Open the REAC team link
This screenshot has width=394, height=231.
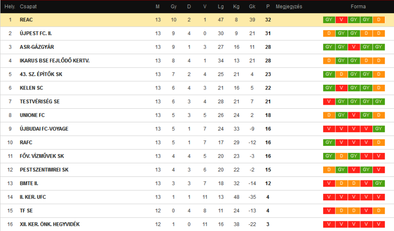[26, 20]
